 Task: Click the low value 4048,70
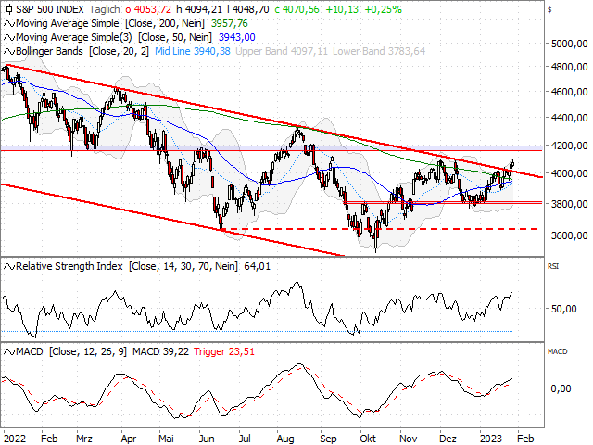[250, 10]
